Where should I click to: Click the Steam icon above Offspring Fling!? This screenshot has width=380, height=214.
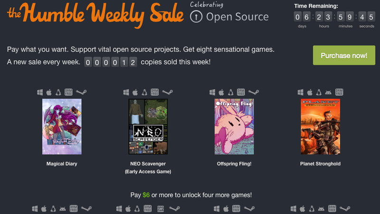tap(254, 92)
